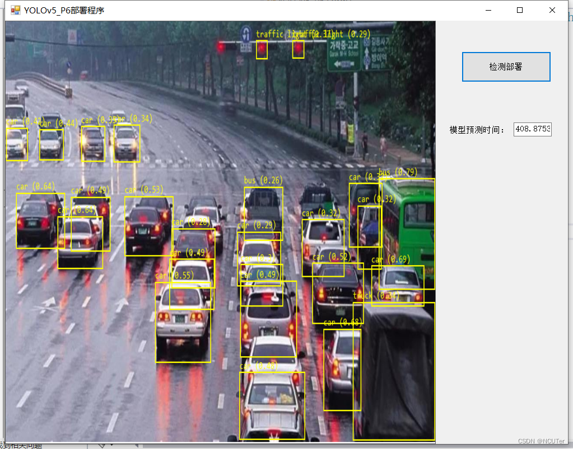Click the traffic light (0.29) detection box
The width and height of the screenshot is (573, 449).
(297, 50)
